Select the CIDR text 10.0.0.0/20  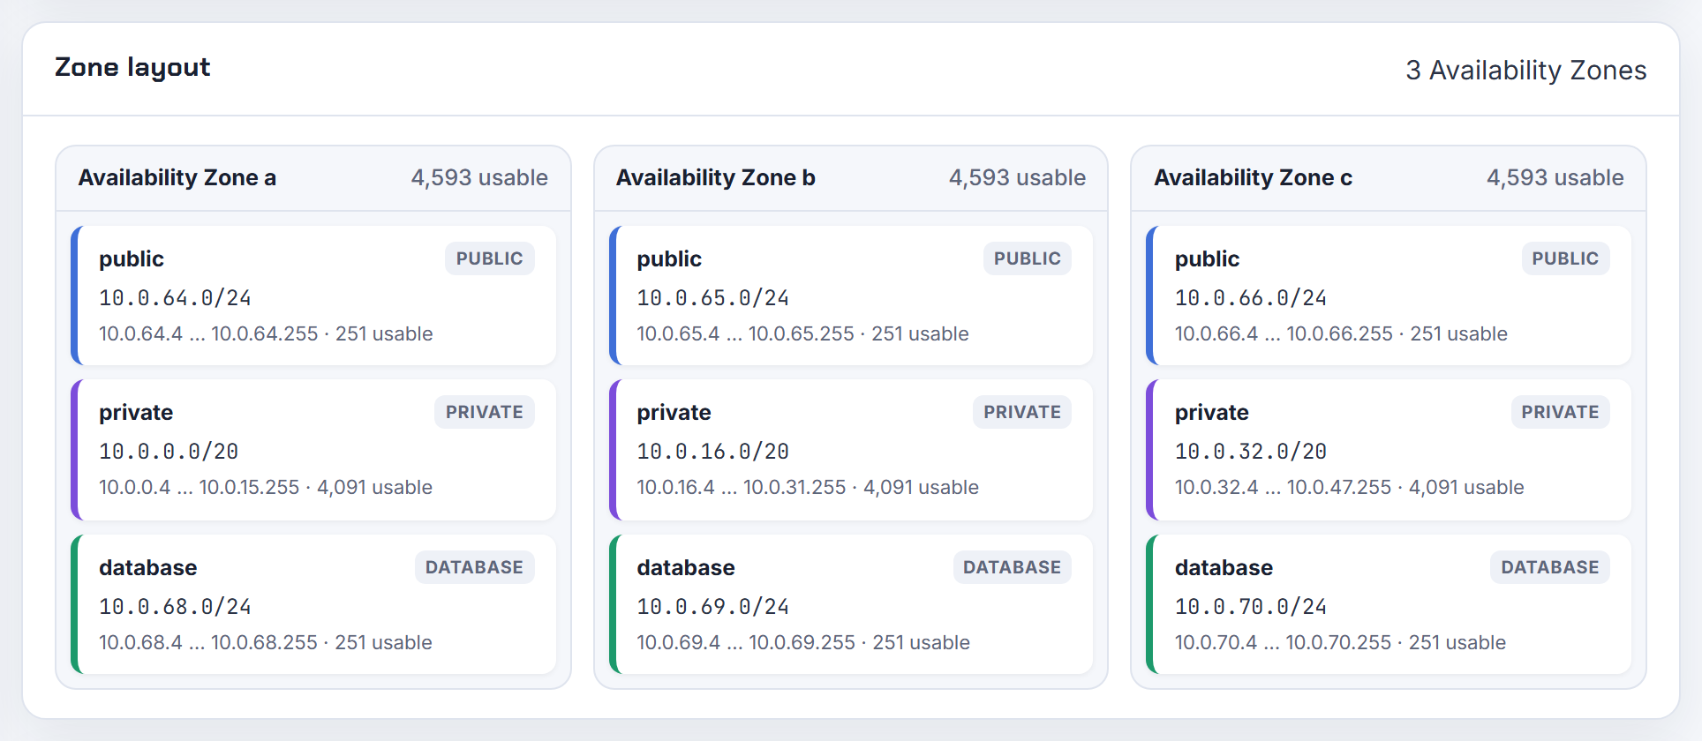click(x=169, y=452)
